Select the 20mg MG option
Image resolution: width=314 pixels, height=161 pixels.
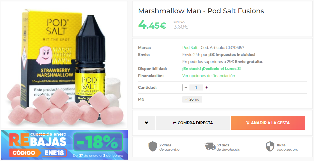click(192, 99)
